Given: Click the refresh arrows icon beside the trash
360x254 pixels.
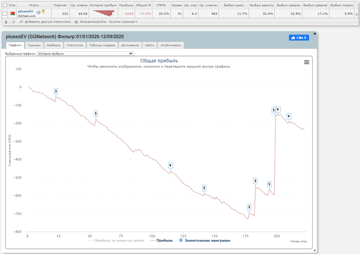Looking at the screenshot, I should click(13, 22).
